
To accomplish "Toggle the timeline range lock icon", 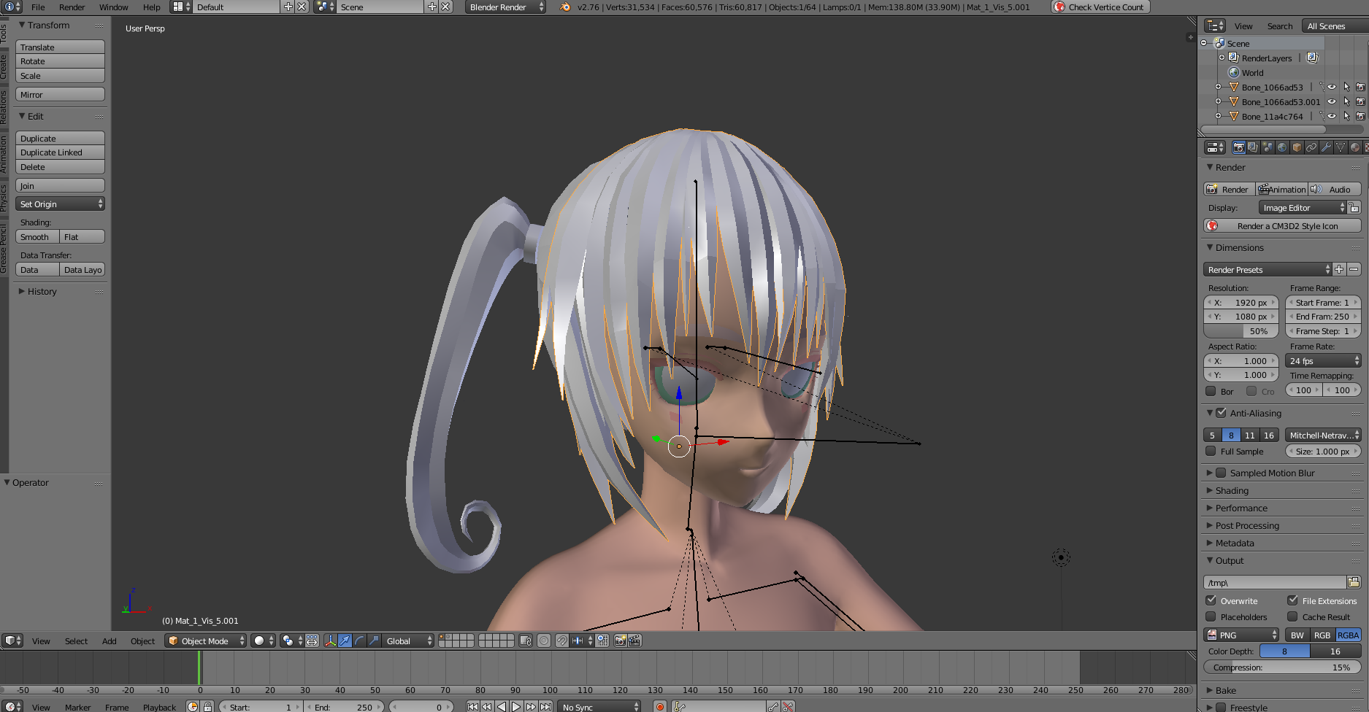I will [207, 706].
